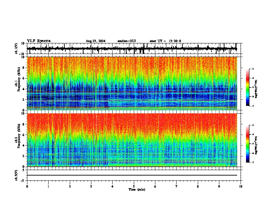Viewport: 271px width, 209px height.
Task: Click the 'station=OUJ' label
Action: 127,41
